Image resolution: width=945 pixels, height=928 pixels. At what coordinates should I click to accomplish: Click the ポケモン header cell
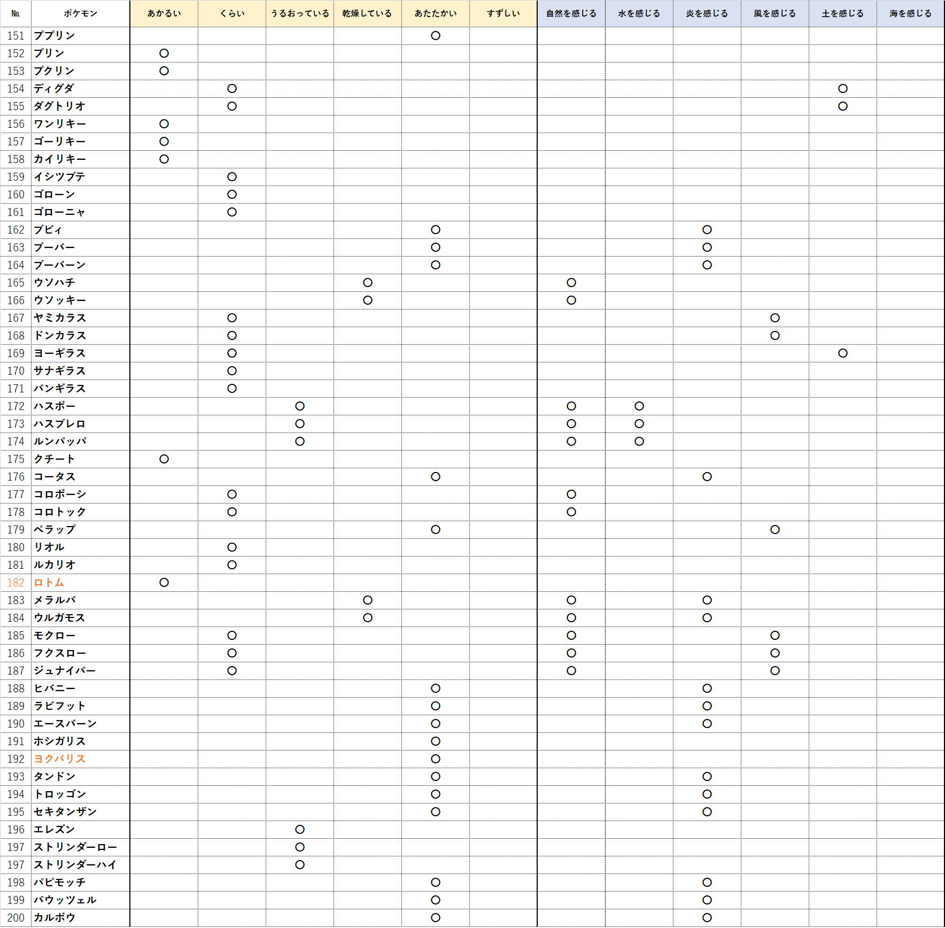point(80,13)
